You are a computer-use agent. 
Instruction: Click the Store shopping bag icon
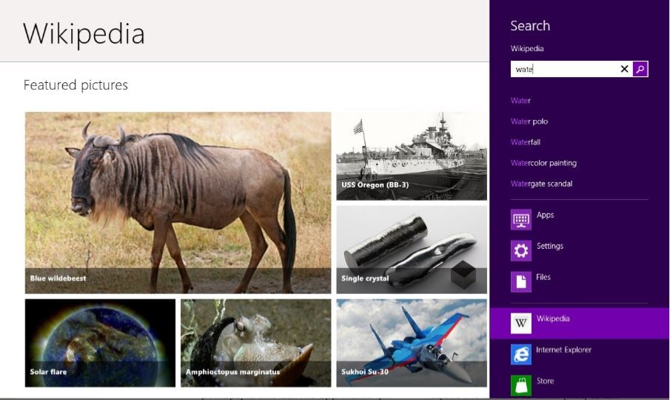521,385
